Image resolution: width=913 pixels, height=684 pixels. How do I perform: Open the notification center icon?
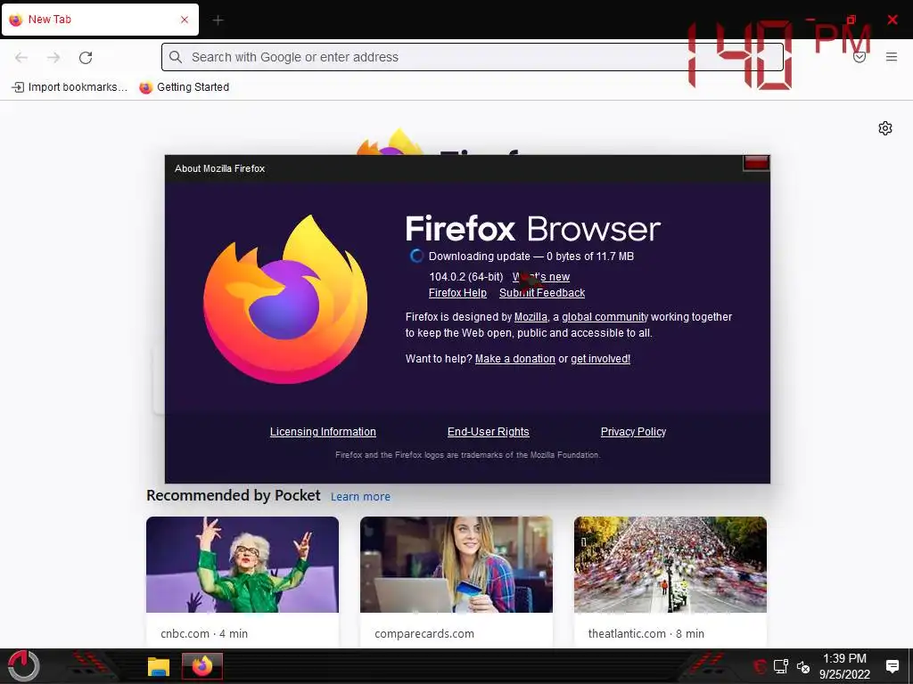point(892,666)
